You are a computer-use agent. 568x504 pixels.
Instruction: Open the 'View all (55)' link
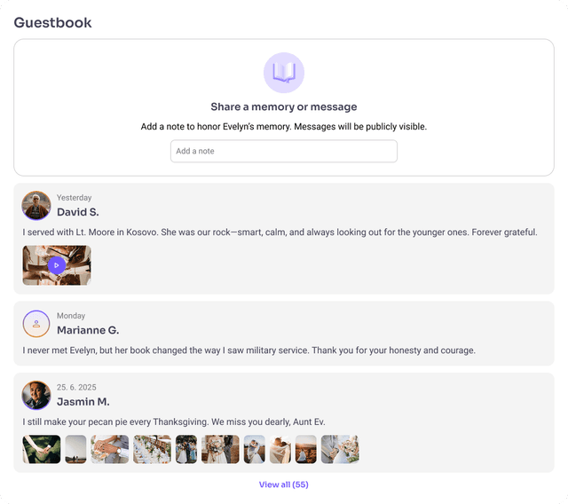(284, 484)
